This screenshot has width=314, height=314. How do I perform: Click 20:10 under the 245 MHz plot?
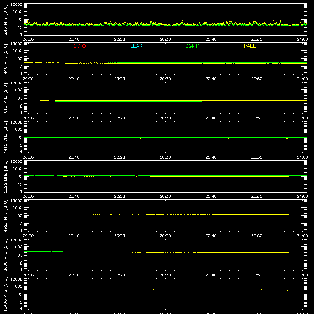(74, 40)
